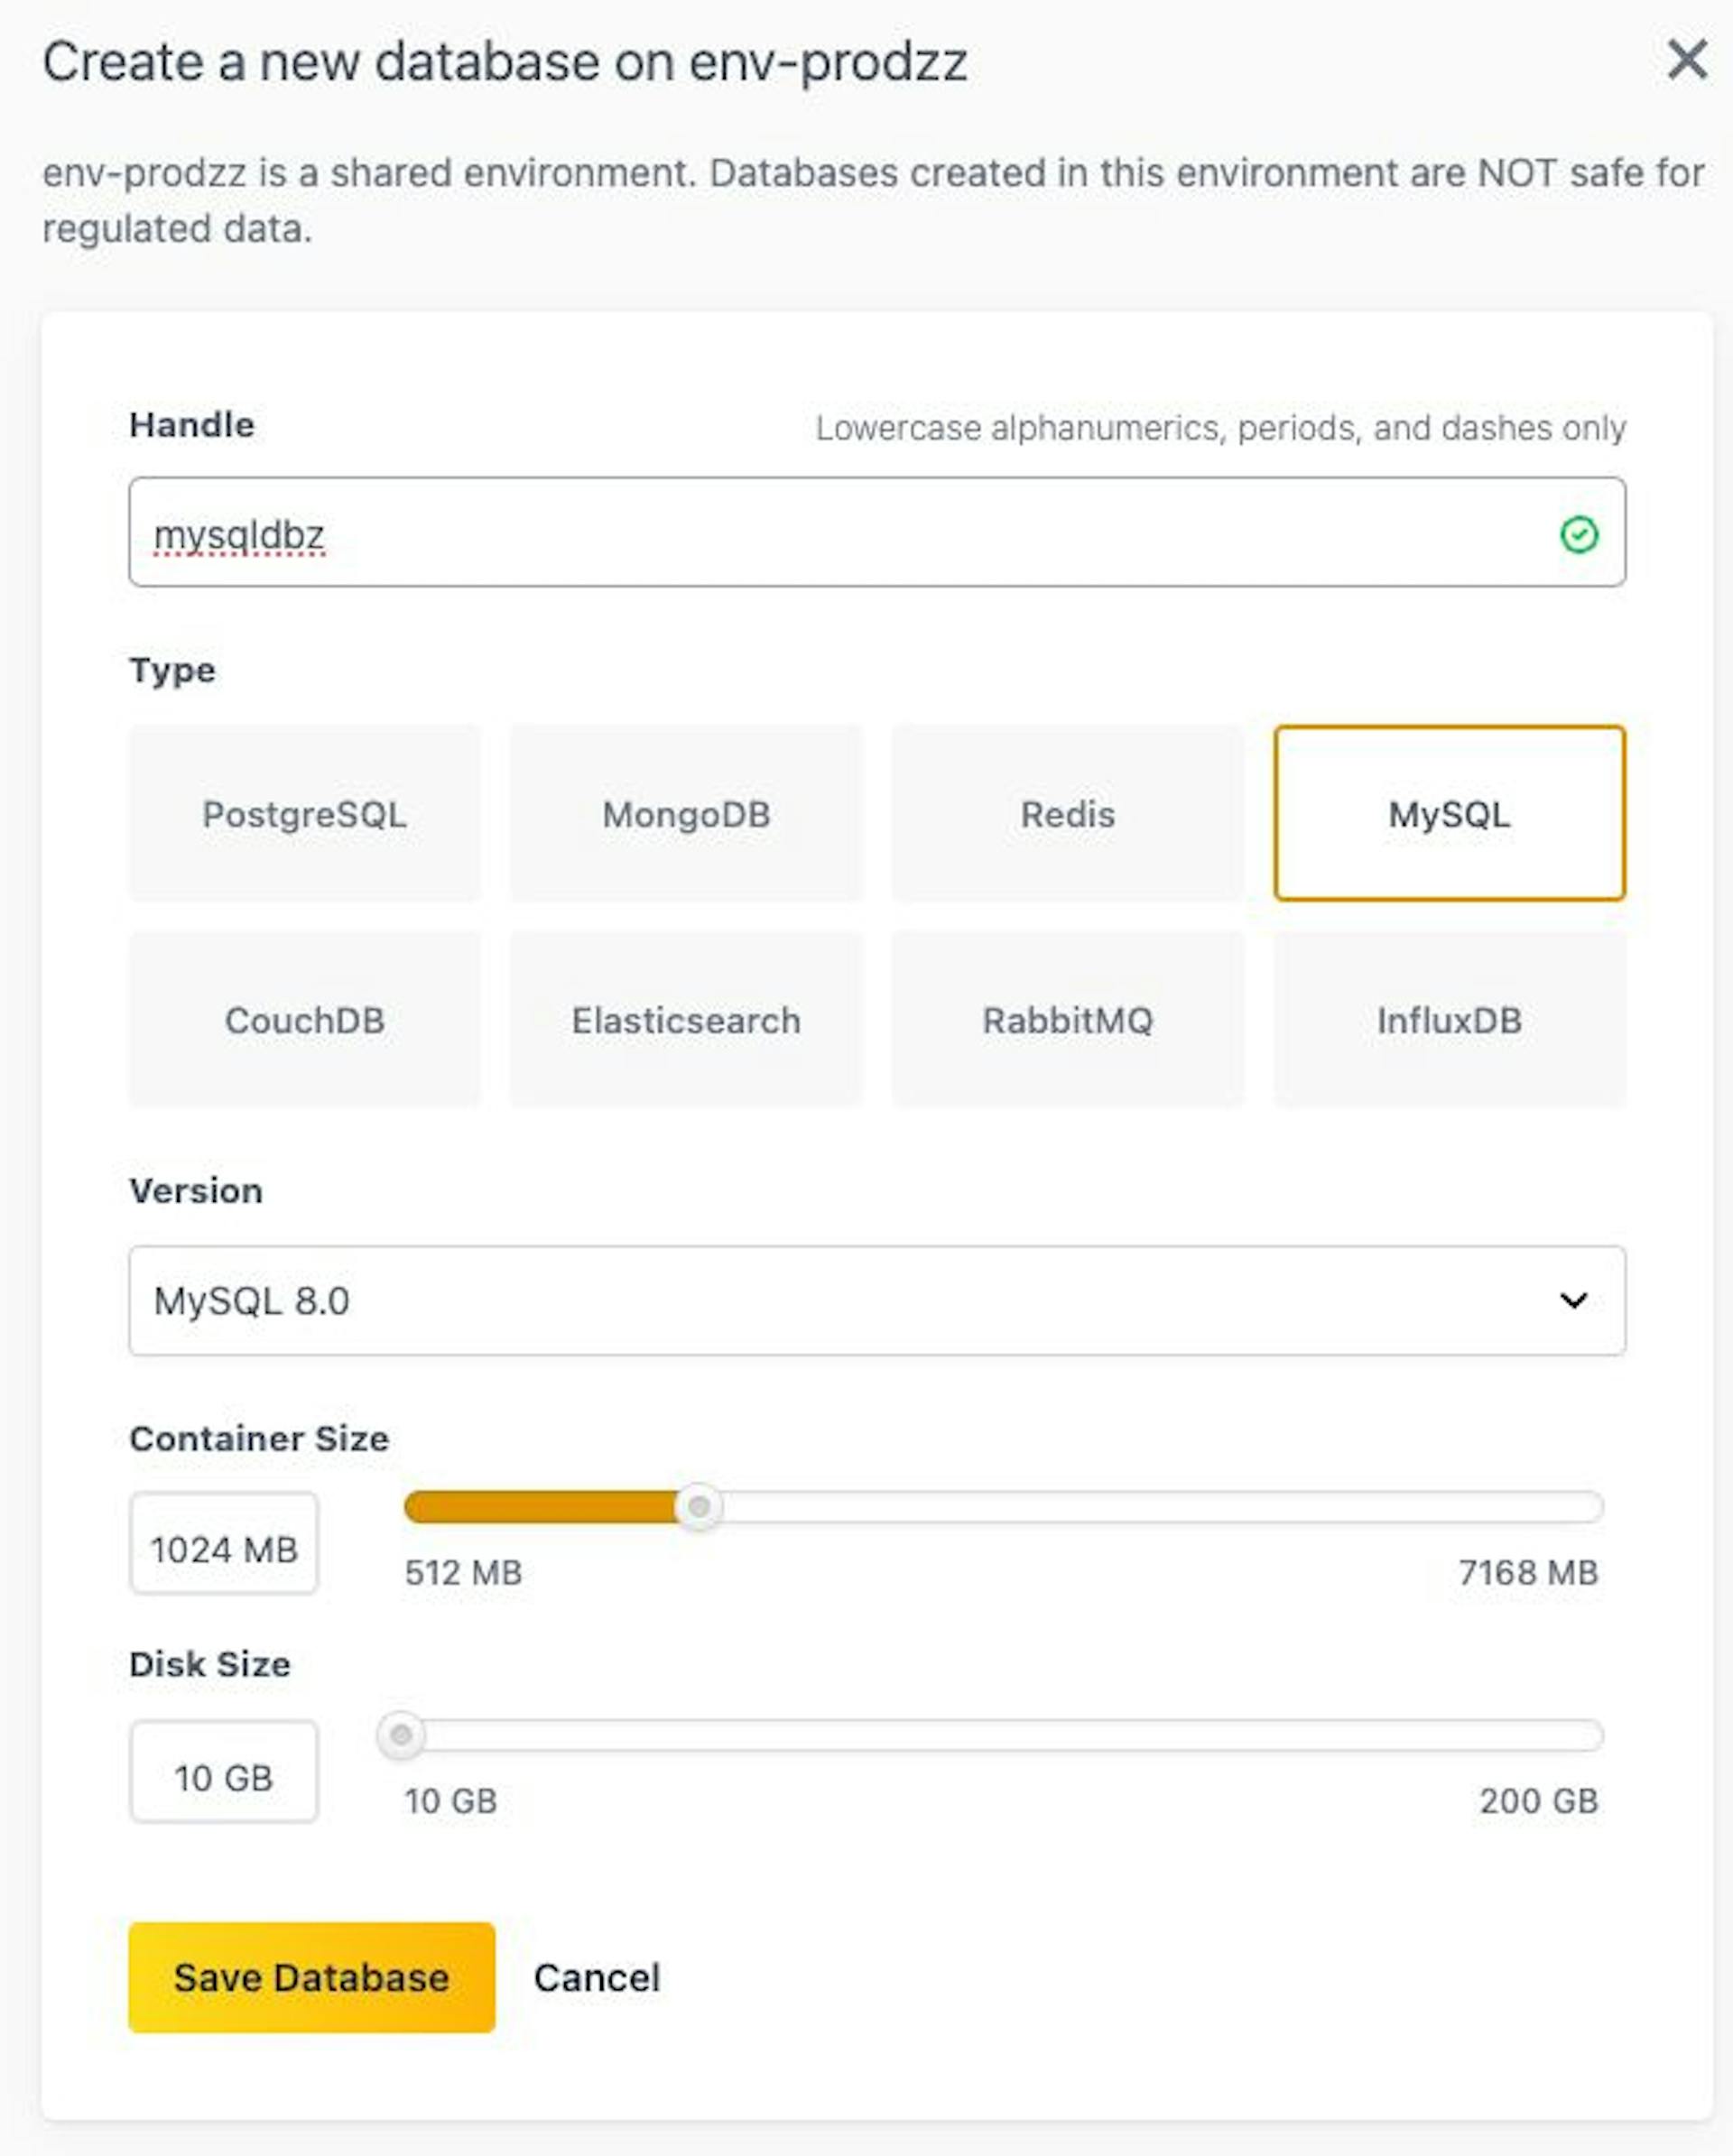Click the Version dropdown chevron arrow
Image resolution: width=1733 pixels, height=2156 pixels.
[1574, 1300]
